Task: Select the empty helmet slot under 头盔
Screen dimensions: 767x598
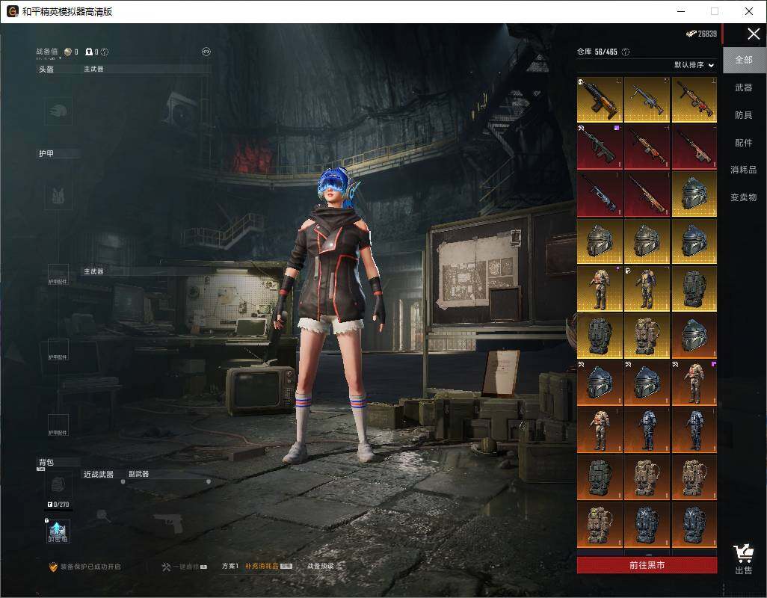Action: tap(58, 111)
